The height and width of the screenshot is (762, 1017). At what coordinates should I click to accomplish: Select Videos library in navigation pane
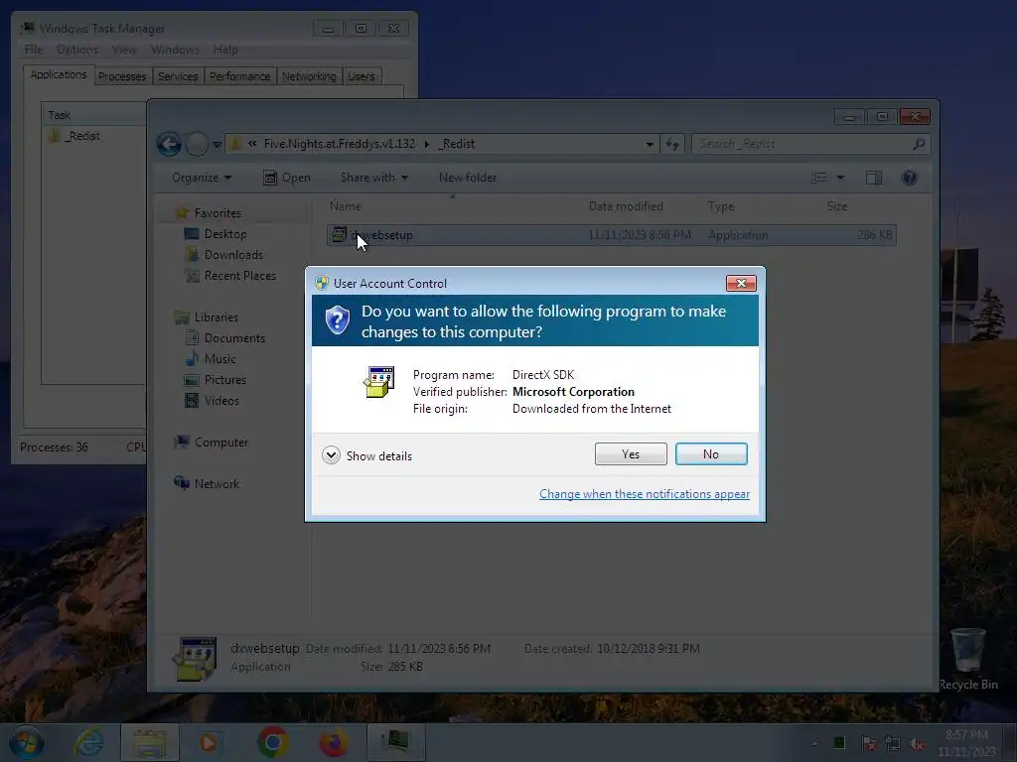click(221, 401)
